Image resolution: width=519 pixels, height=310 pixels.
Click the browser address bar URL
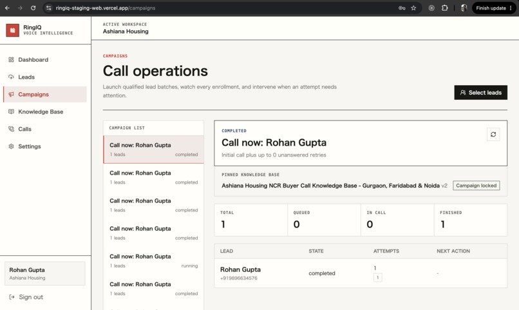click(105, 8)
